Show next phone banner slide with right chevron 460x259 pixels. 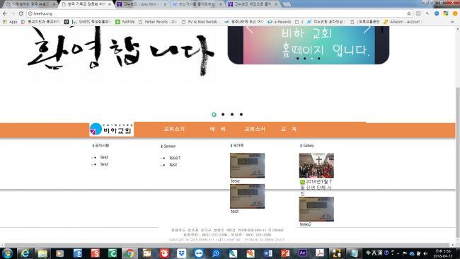367,29
